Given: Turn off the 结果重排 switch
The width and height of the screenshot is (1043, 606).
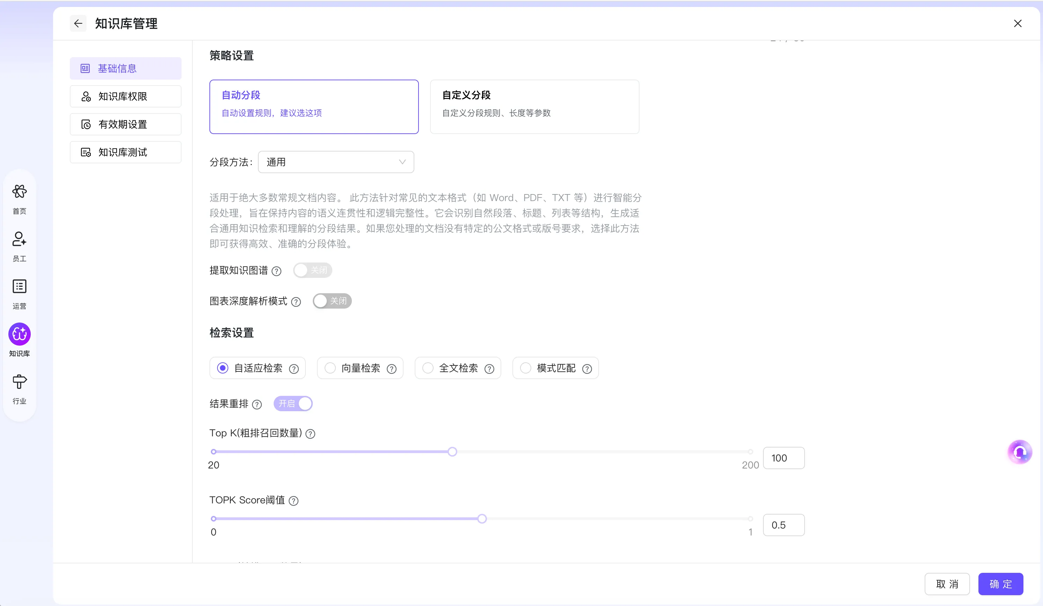Looking at the screenshot, I should (293, 404).
